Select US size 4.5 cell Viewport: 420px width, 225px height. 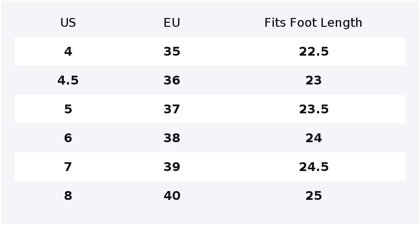click(68, 80)
